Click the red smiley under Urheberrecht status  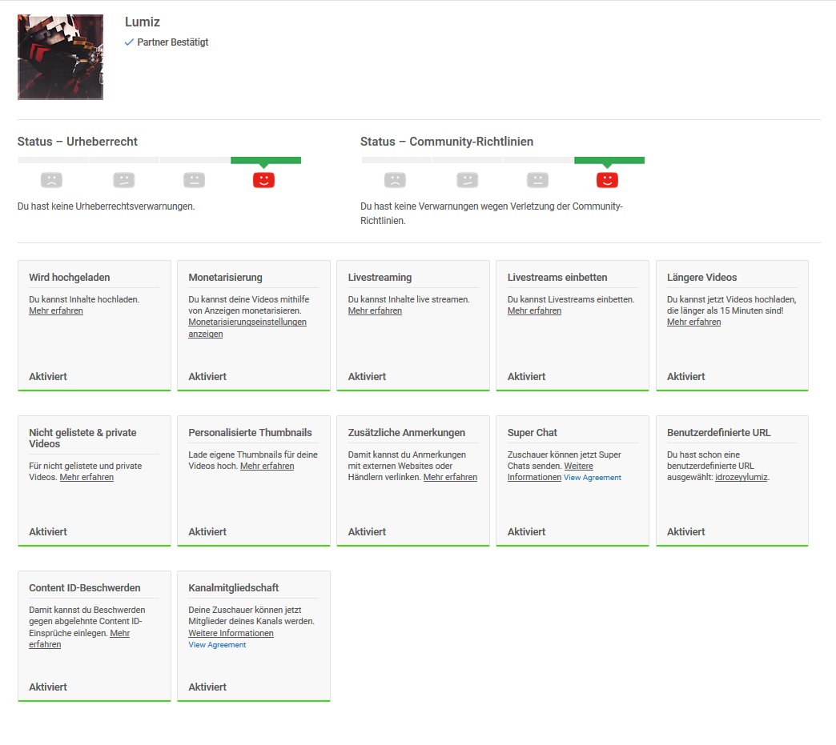tap(264, 180)
